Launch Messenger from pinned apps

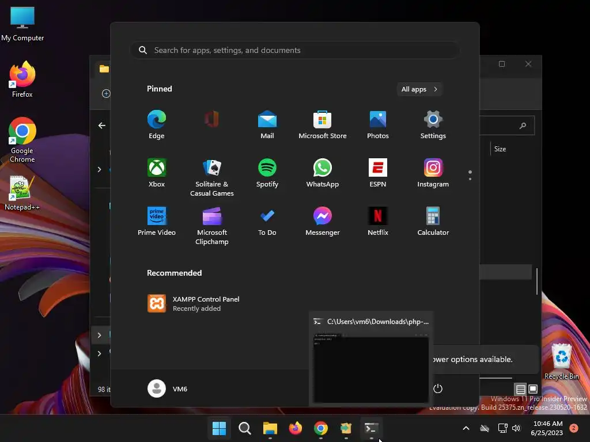(323, 221)
